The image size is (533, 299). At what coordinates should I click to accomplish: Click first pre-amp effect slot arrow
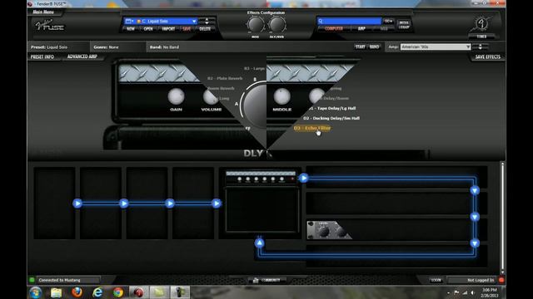tap(77, 203)
